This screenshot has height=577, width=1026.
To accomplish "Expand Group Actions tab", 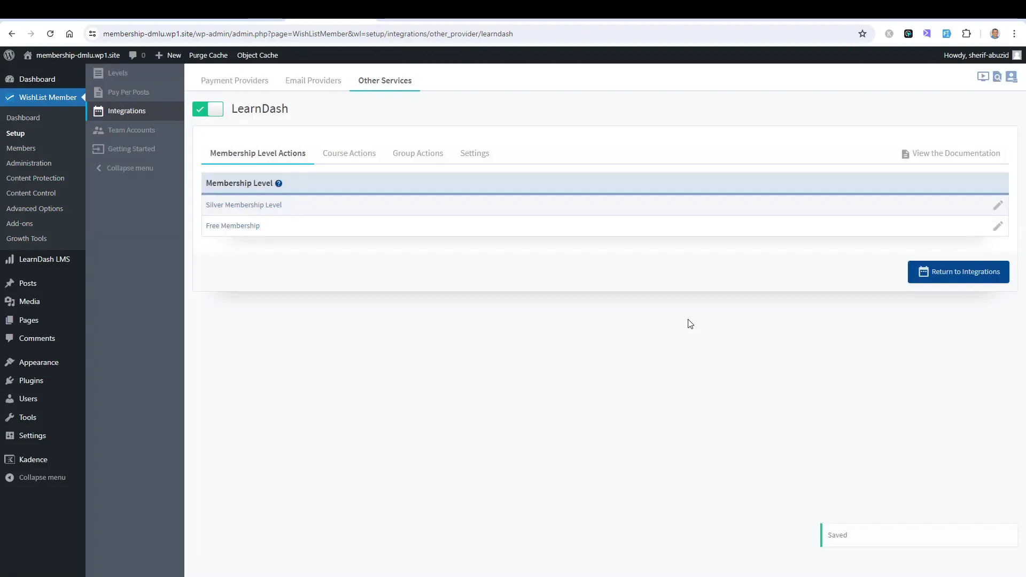I will pos(418,153).
